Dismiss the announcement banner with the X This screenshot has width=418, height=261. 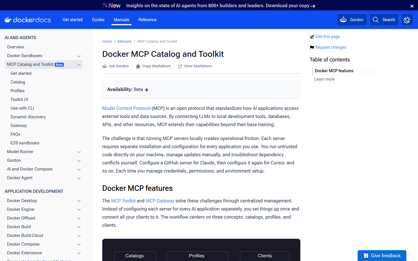[x=412, y=6]
